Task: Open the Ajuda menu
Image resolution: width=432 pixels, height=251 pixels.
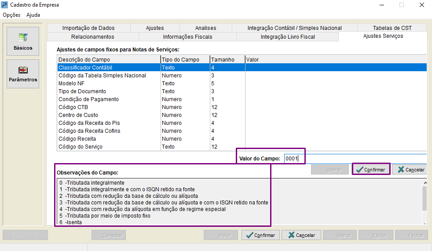Action: pos(33,15)
